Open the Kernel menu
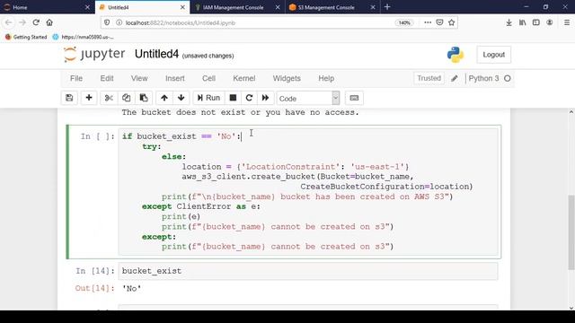 coord(243,78)
